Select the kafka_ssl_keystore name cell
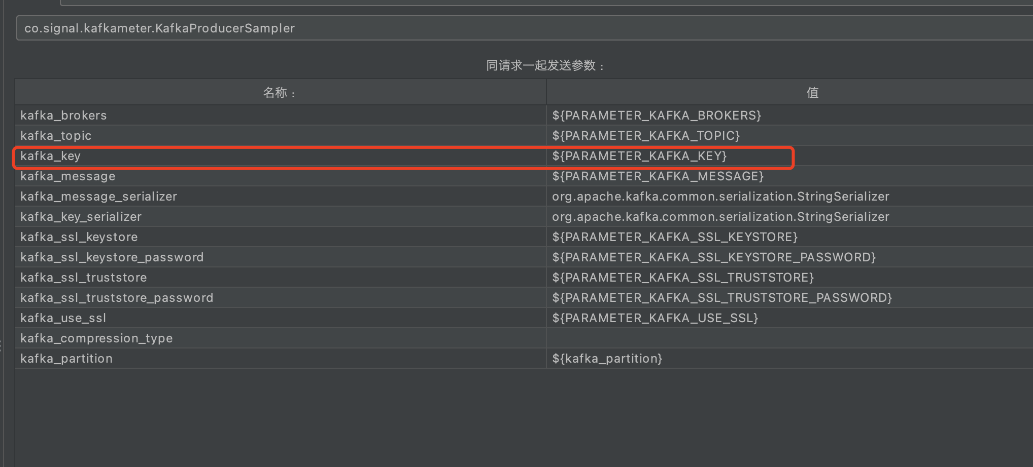This screenshot has height=467, width=1033. (x=281, y=237)
